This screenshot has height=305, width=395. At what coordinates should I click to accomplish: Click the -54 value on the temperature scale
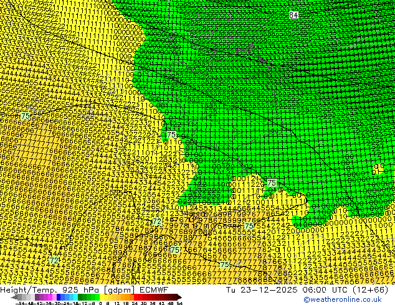pos(20,304)
